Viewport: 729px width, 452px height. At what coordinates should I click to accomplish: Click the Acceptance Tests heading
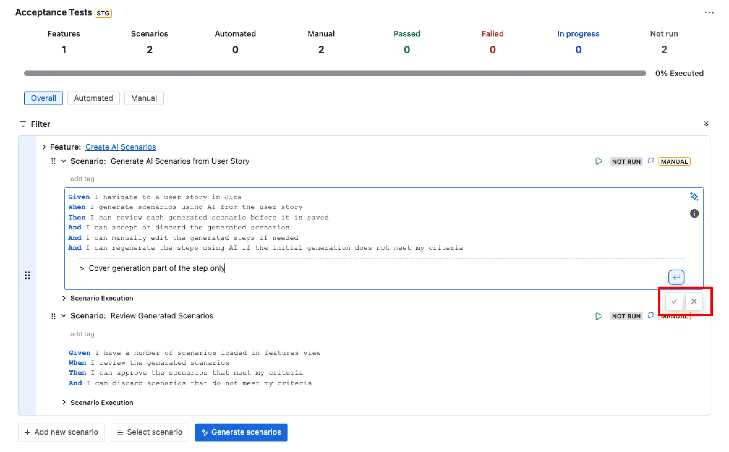[x=53, y=12]
